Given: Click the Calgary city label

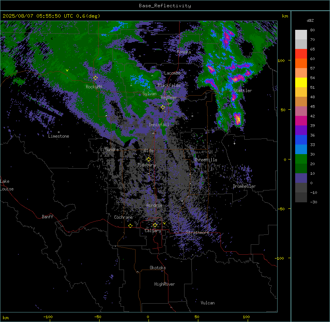Looking at the screenshot, I should (x=153, y=231).
